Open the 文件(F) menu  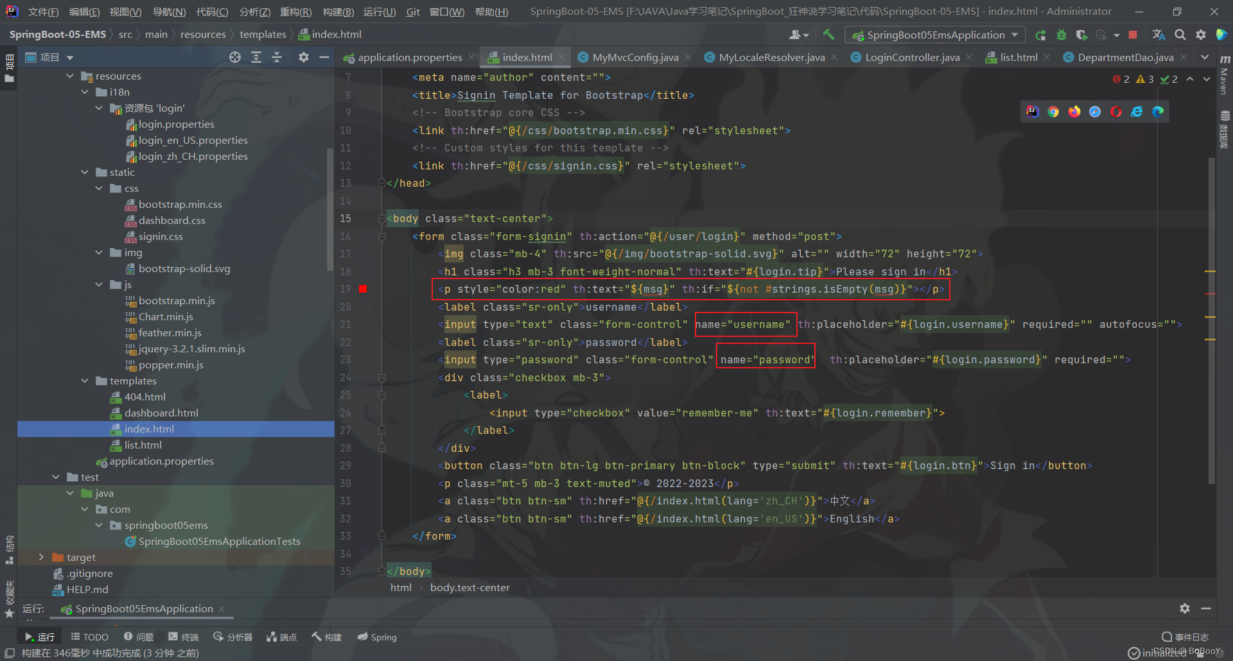(44, 12)
